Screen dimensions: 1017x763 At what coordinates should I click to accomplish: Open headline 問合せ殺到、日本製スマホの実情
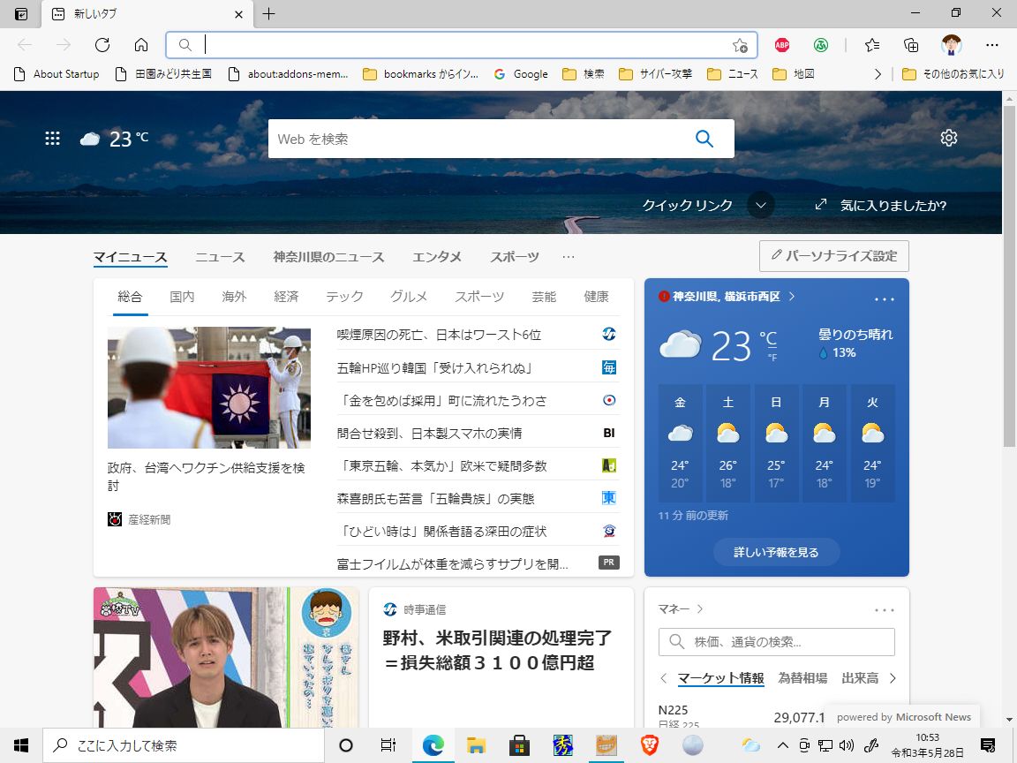(x=429, y=434)
